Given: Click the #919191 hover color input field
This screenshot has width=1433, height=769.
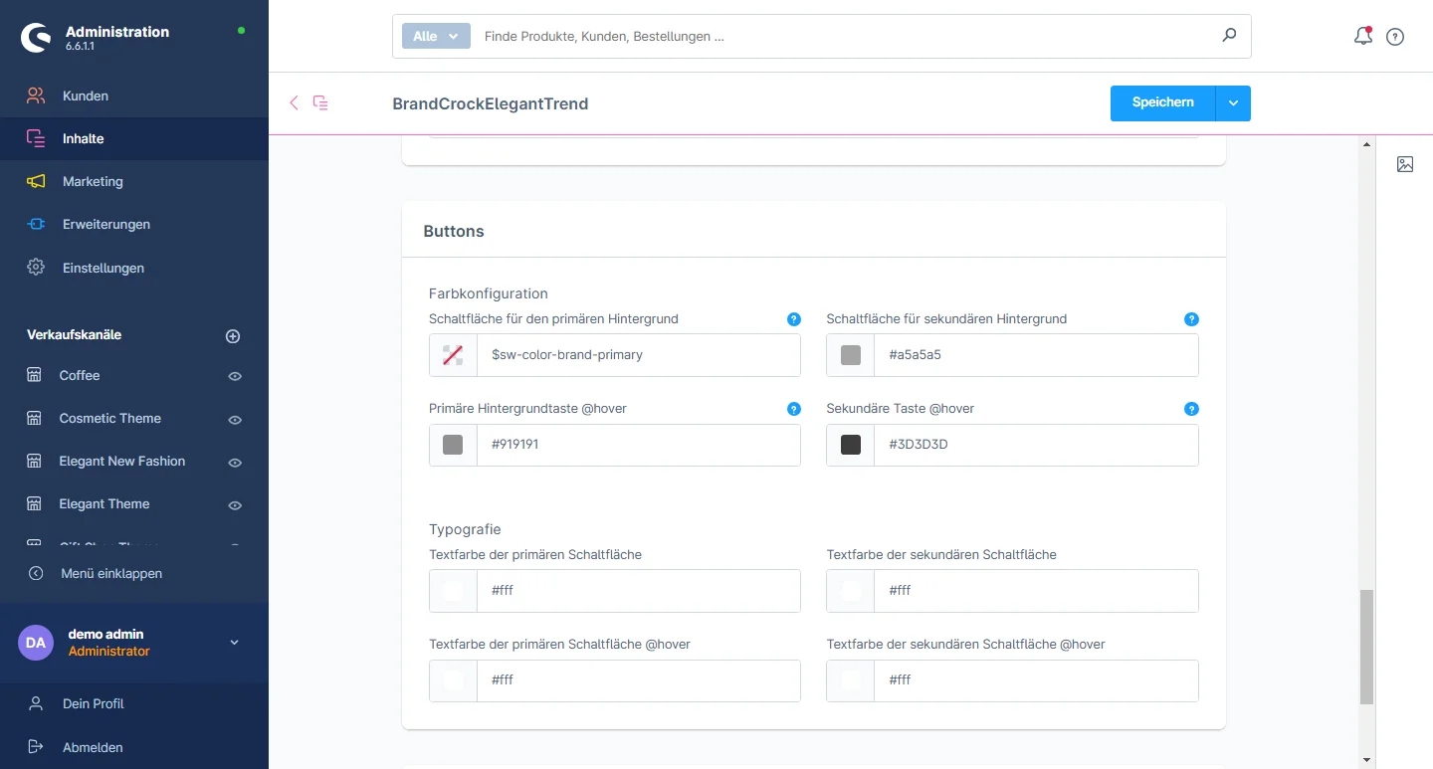Looking at the screenshot, I should pyautogui.click(x=637, y=445).
